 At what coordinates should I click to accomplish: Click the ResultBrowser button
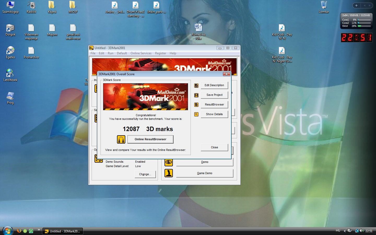click(x=214, y=105)
